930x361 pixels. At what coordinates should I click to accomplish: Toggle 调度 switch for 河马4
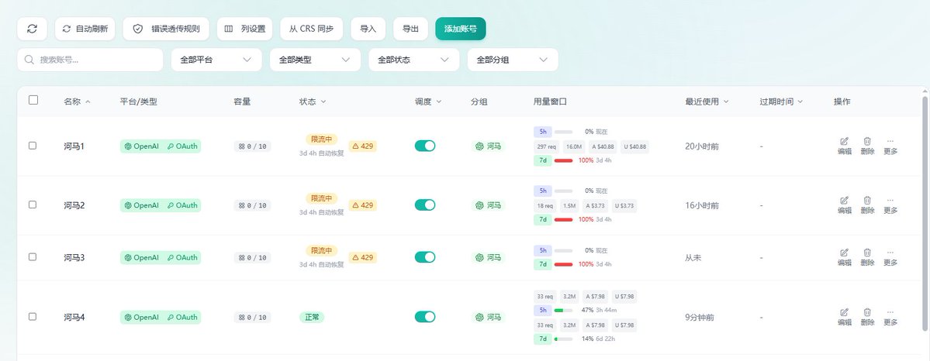(425, 317)
